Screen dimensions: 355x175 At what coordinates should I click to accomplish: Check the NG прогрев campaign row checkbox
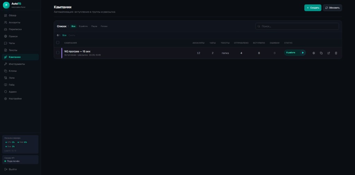[58, 52]
